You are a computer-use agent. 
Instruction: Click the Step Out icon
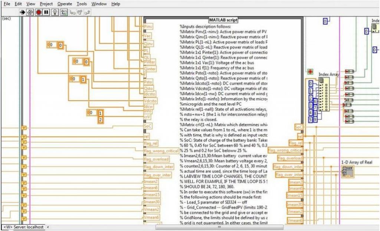coord(87,12)
